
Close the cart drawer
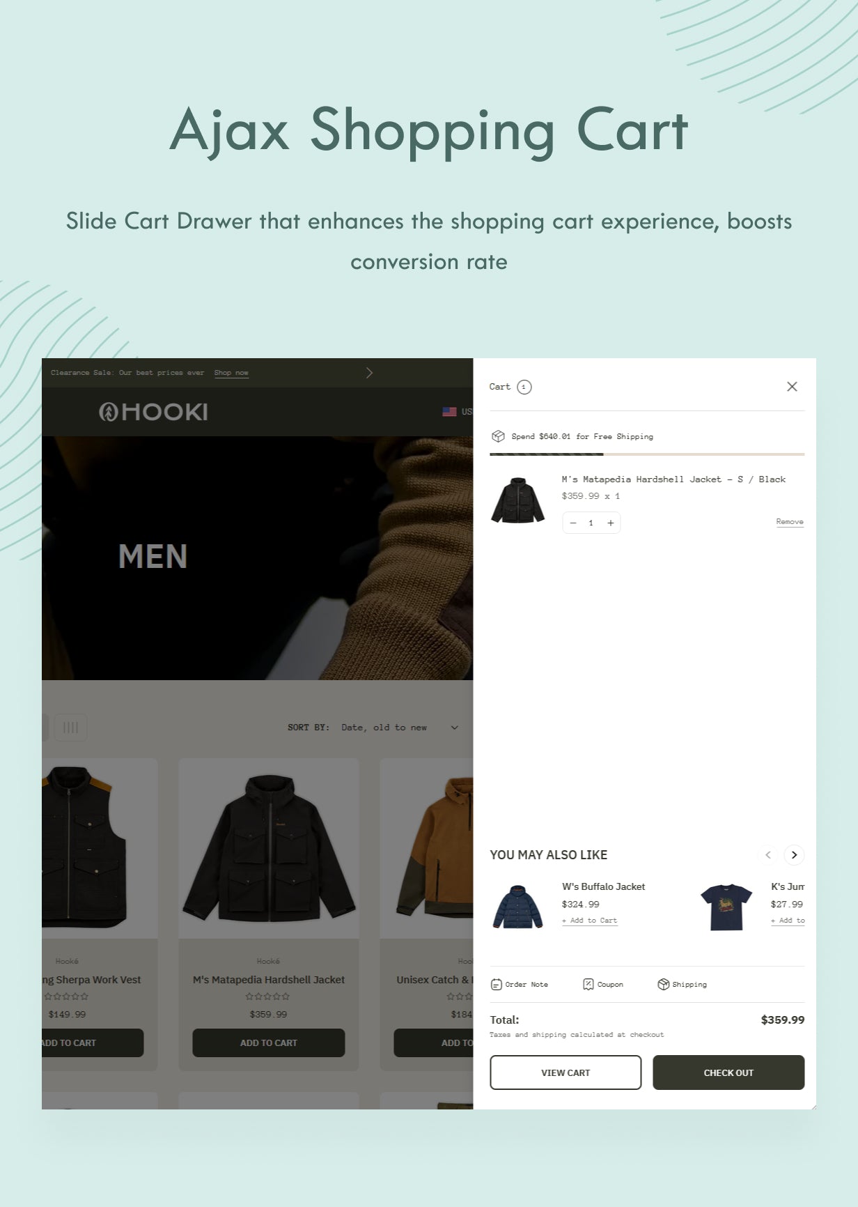pyautogui.click(x=792, y=387)
